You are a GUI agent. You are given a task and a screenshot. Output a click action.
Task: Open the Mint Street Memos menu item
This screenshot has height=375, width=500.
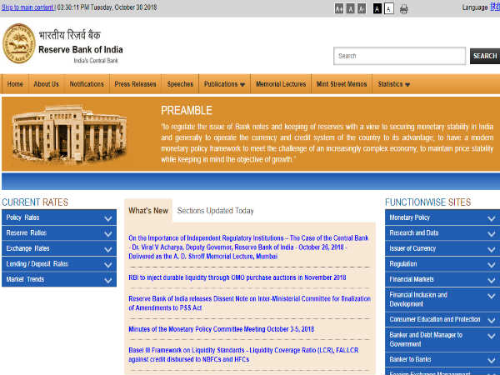tap(342, 84)
